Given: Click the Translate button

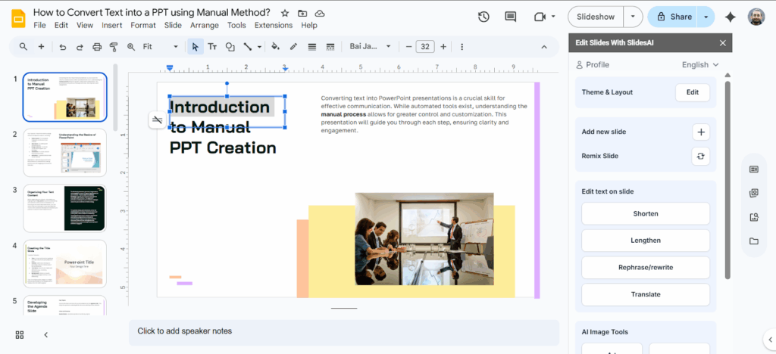Looking at the screenshot, I should (646, 294).
